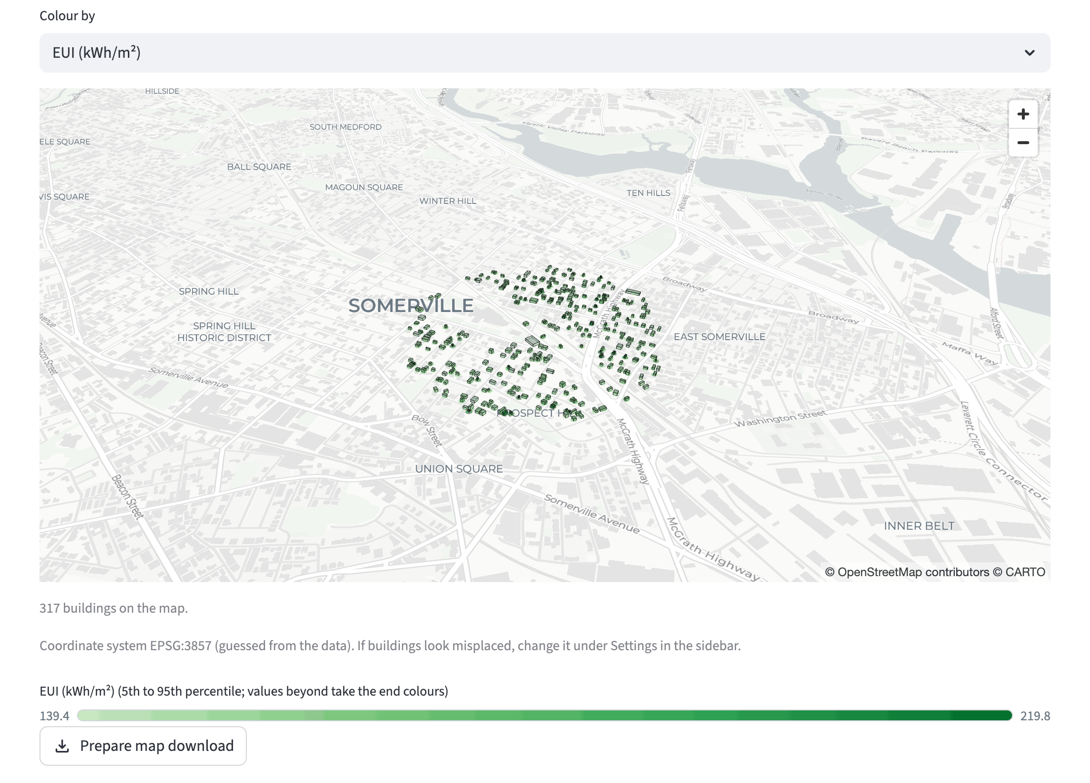Click the Beacon Street label near the bottom
The image size is (1090, 783).
point(127,497)
